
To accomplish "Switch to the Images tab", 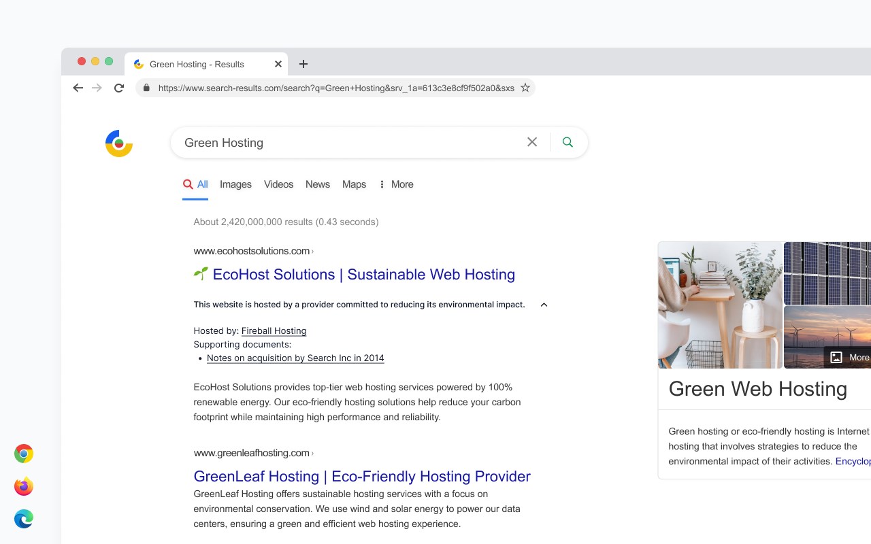I will 235,184.
